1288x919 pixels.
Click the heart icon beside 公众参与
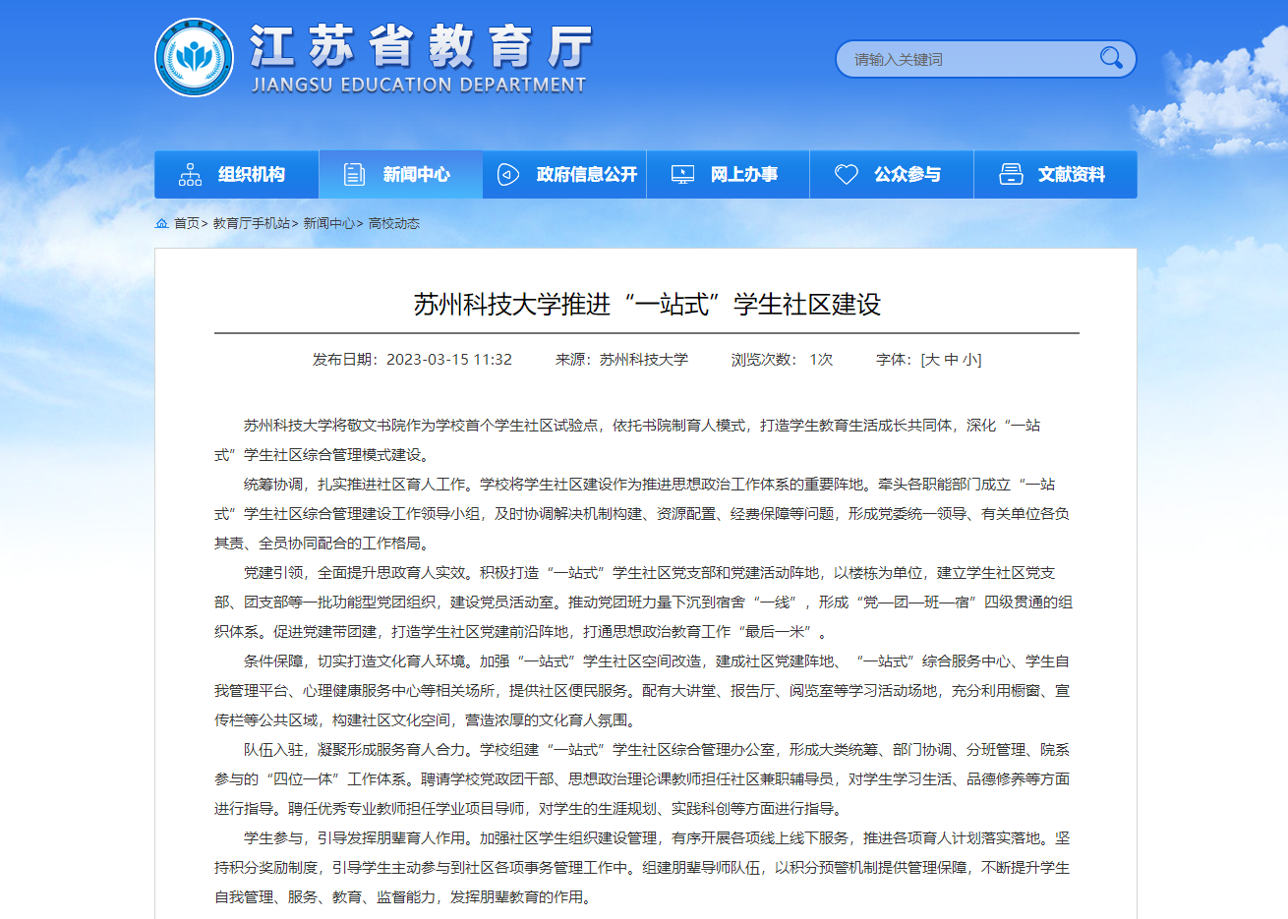(x=846, y=175)
